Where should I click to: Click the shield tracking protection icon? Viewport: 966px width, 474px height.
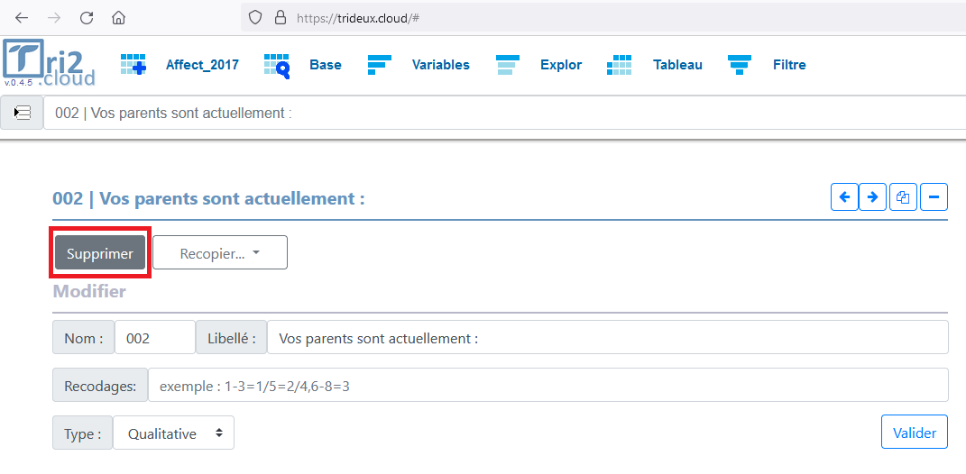(255, 18)
